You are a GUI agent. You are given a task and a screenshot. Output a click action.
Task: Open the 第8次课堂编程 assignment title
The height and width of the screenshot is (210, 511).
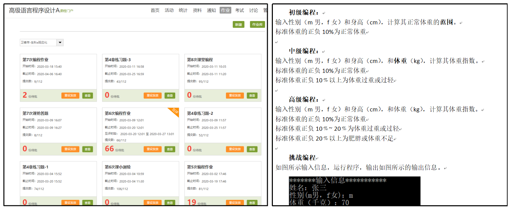coord(200,60)
